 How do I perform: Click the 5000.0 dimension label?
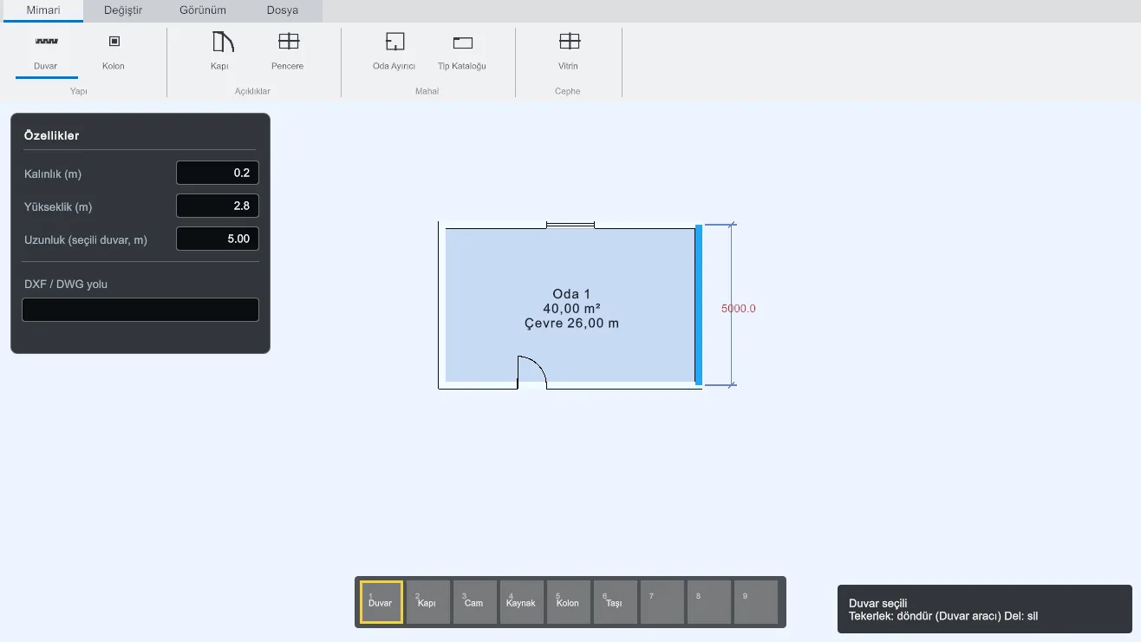coord(739,308)
